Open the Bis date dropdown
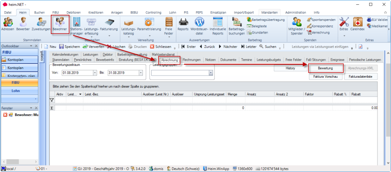 pos(140,73)
